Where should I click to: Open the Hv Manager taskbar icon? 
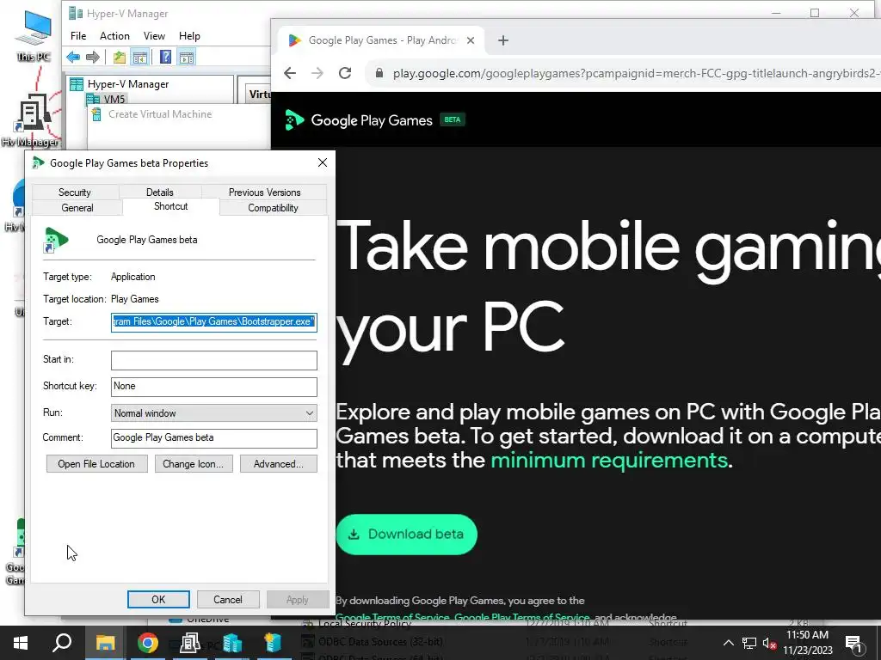click(190, 643)
